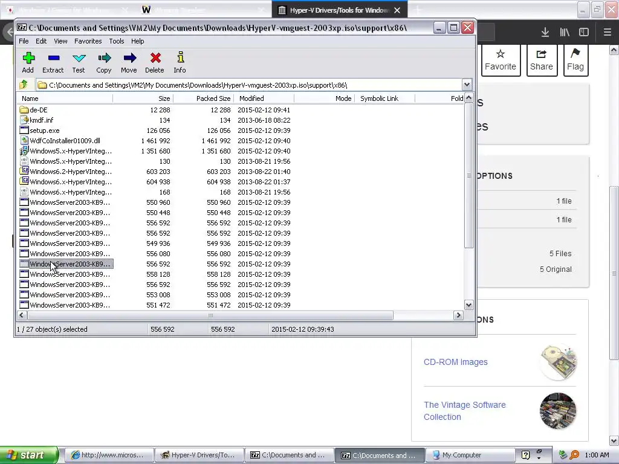Click file list vertical scrollbar up arrow
Viewport: 619px width, 464px height.
[468, 98]
